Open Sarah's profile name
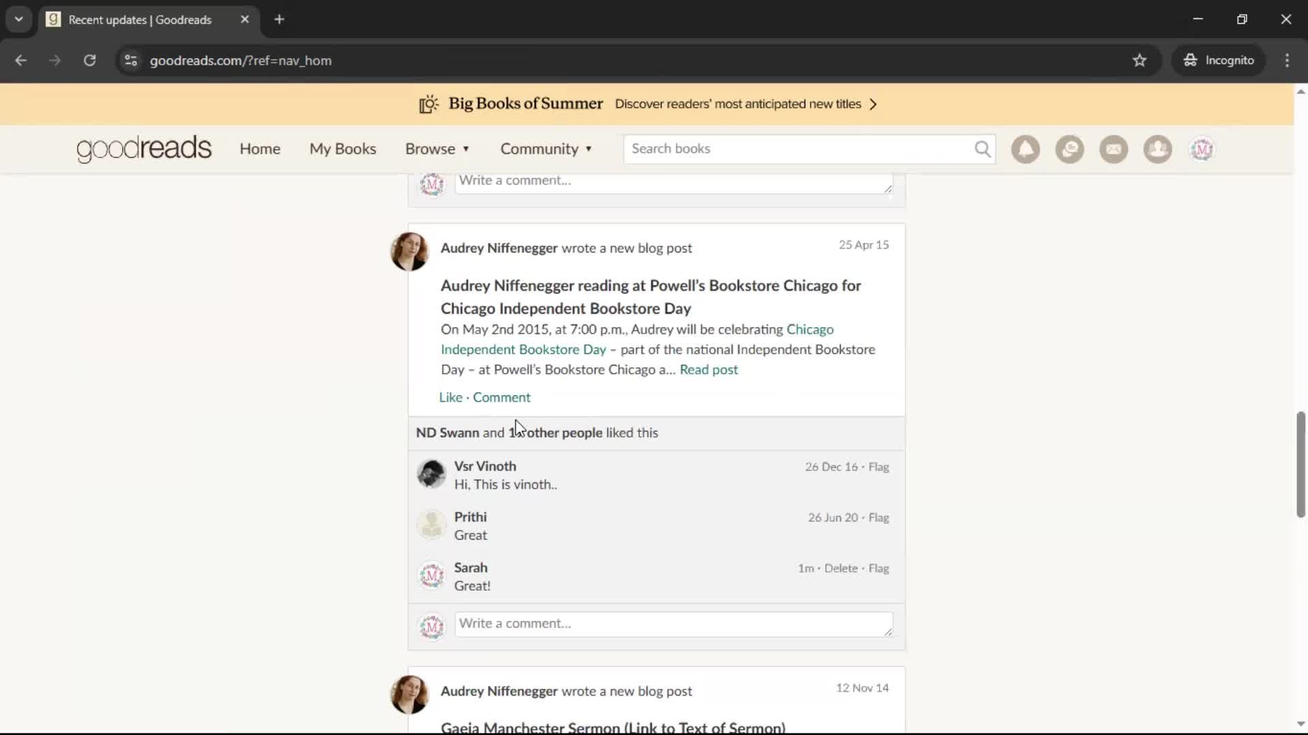Viewport: 1308px width, 735px height. pos(471,568)
